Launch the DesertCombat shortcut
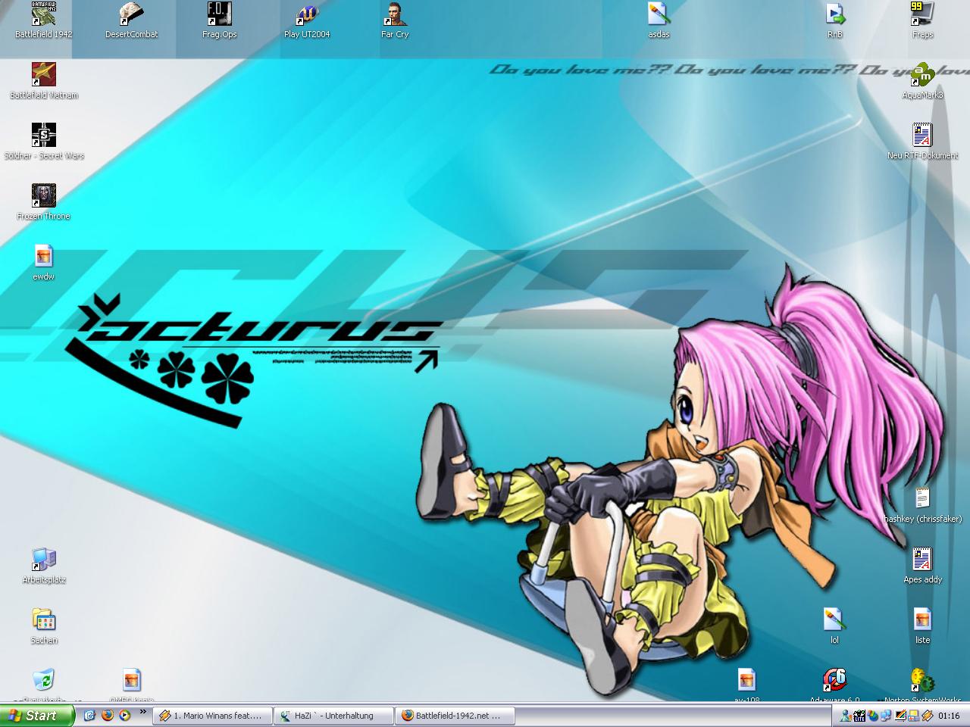Viewport: 970px width, 727px height. (132, 15)
